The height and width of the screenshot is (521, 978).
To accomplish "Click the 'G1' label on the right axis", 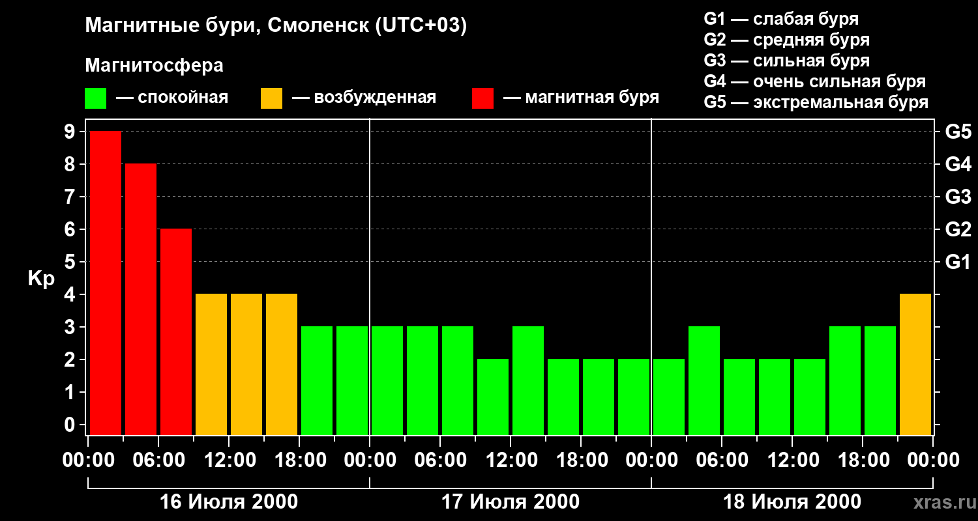I will (x=958, y=262).
